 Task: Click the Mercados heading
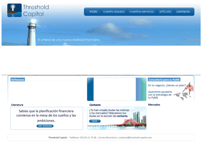point(154,105)
